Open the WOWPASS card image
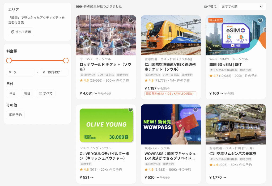 (x=171, y=124)
